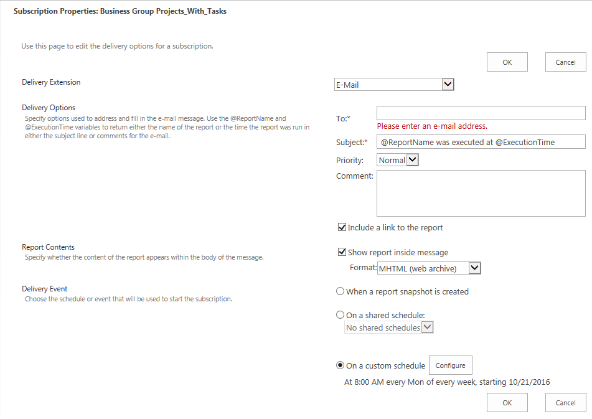Click the bottom OK button
This screenshot has width=592, height=419.
(507, 403)
